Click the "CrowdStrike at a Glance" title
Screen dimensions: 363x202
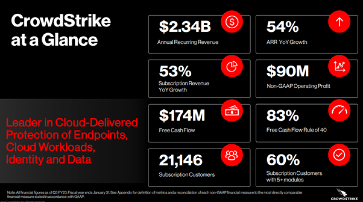click(x=61, y=30)
